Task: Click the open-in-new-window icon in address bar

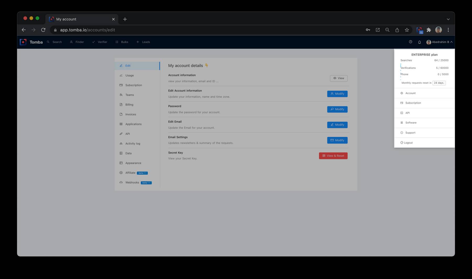Action: [x=378, y=30]
